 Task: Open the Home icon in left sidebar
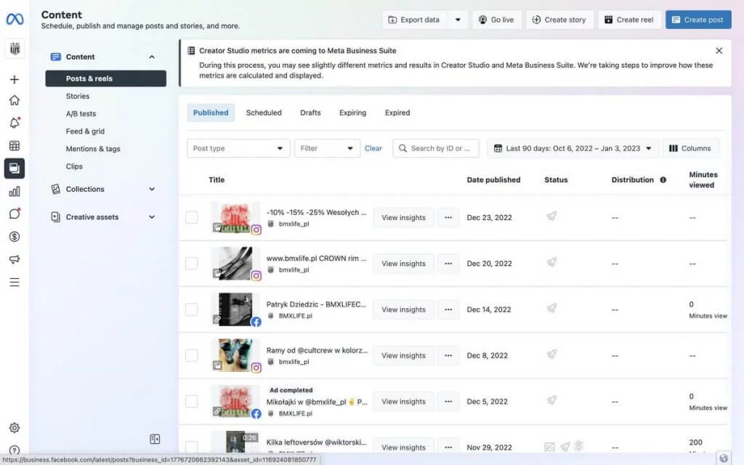point(14,100)
